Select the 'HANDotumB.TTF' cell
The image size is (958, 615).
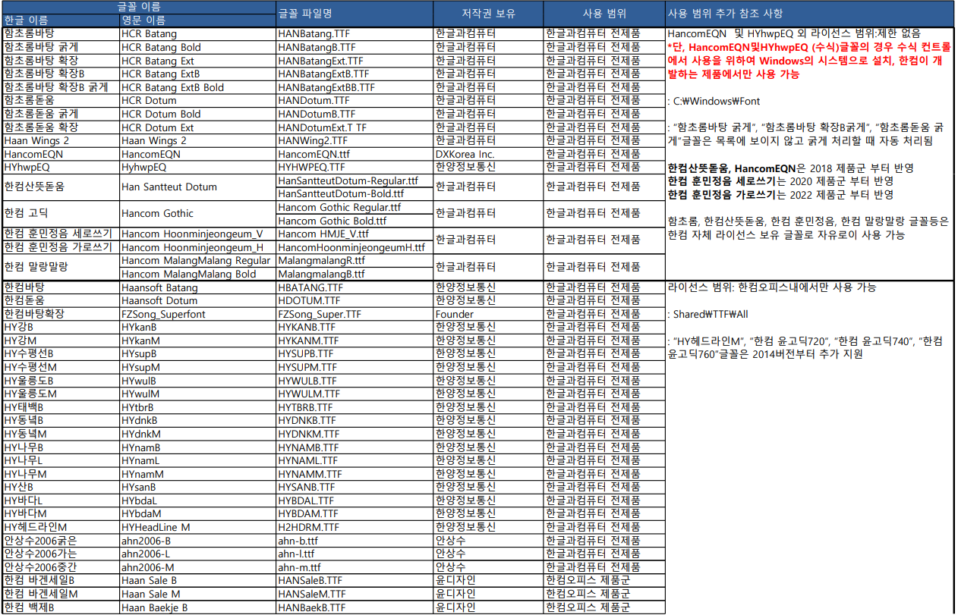[x=355, y=114]
